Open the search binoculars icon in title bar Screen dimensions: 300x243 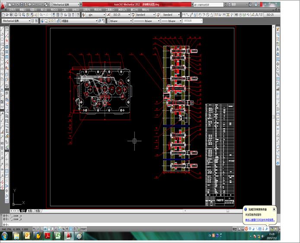click(x=225, y=5)
